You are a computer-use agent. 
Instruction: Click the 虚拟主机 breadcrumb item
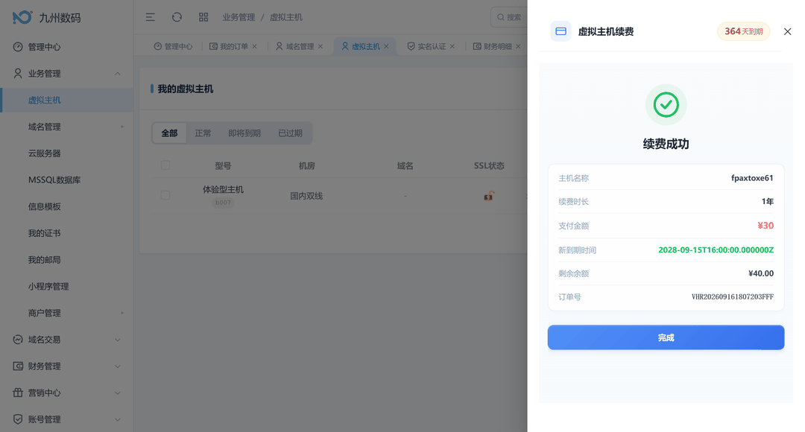[286, 17]
